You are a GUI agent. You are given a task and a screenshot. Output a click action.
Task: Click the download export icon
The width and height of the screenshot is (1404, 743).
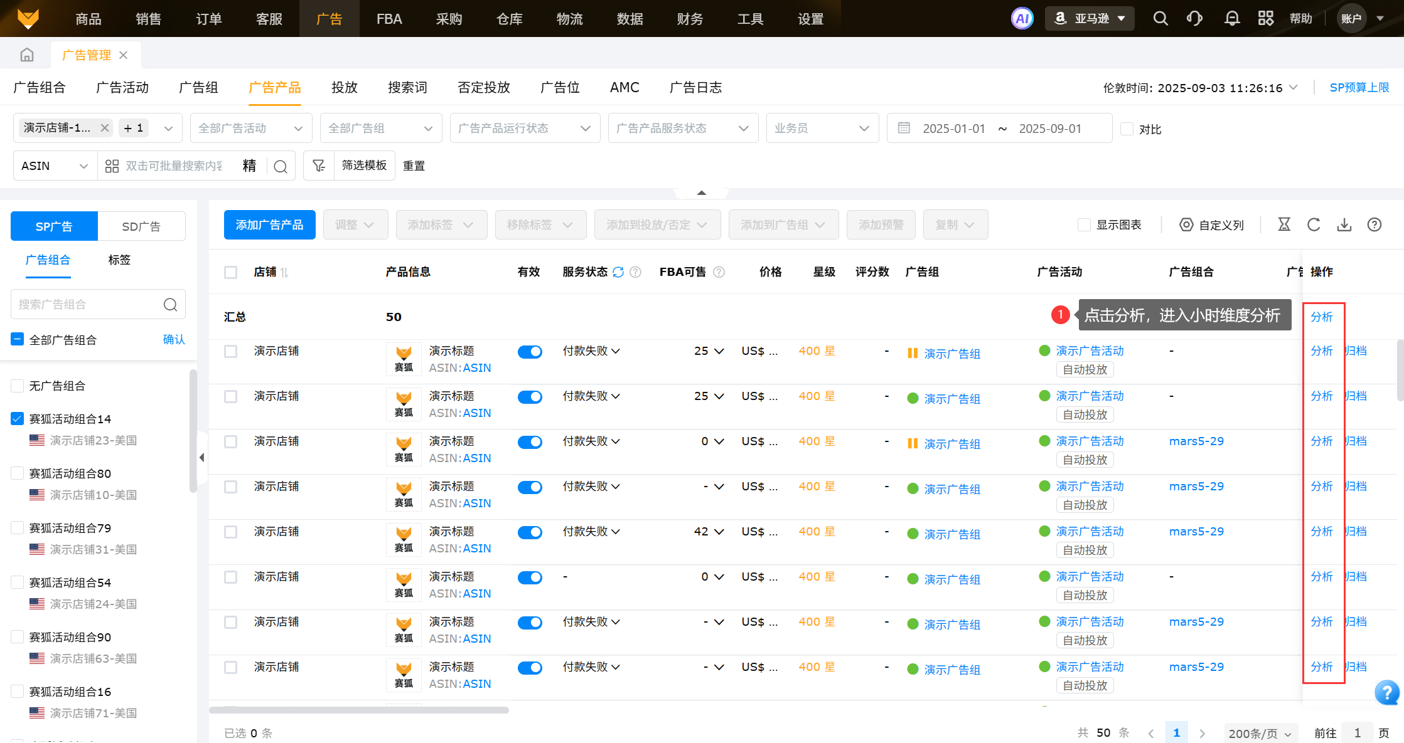tap(1344, 224)
